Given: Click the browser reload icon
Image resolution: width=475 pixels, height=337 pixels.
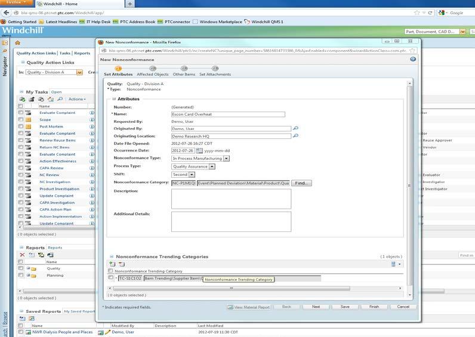Looking at the screenshot, I should (430, 13).
